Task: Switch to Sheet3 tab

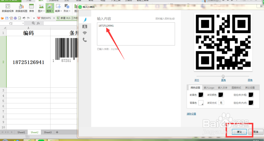Action: [x=48, y=132]
